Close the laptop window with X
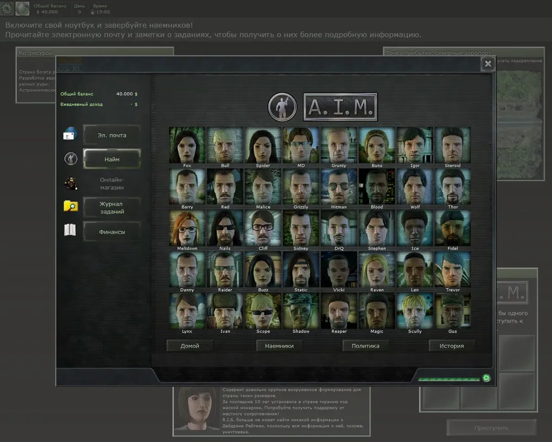552x442 pixels. (x=487, y=64)
